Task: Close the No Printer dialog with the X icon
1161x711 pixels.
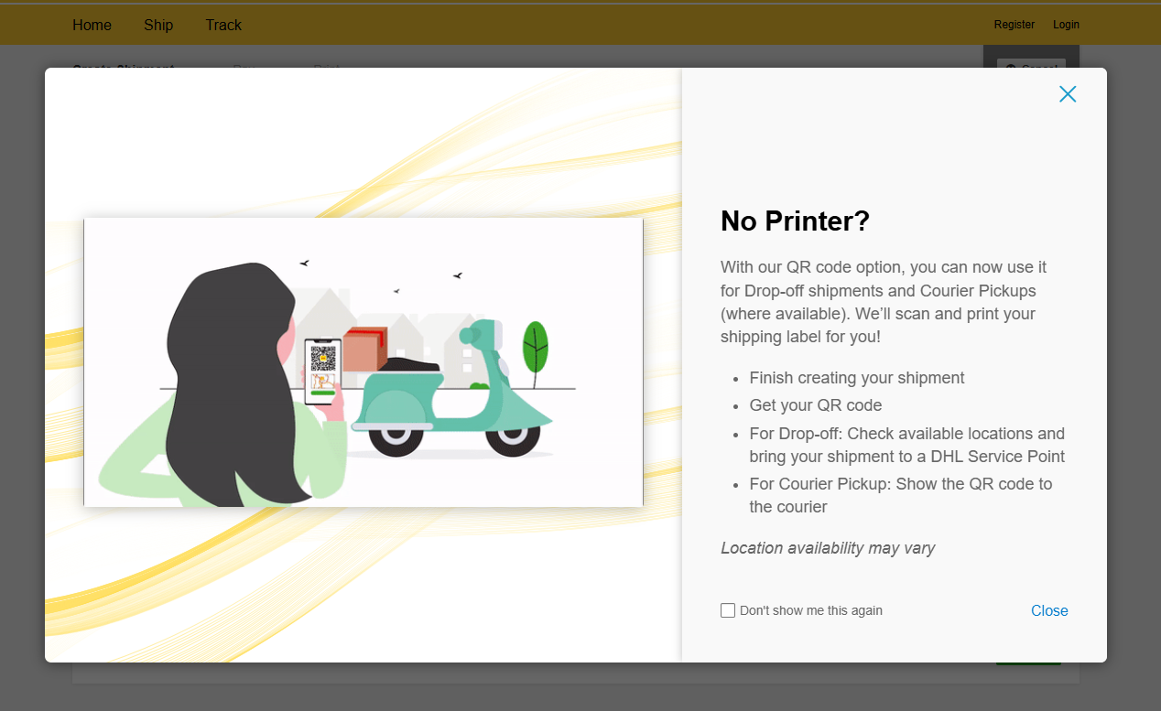Action: (1068, 94)
